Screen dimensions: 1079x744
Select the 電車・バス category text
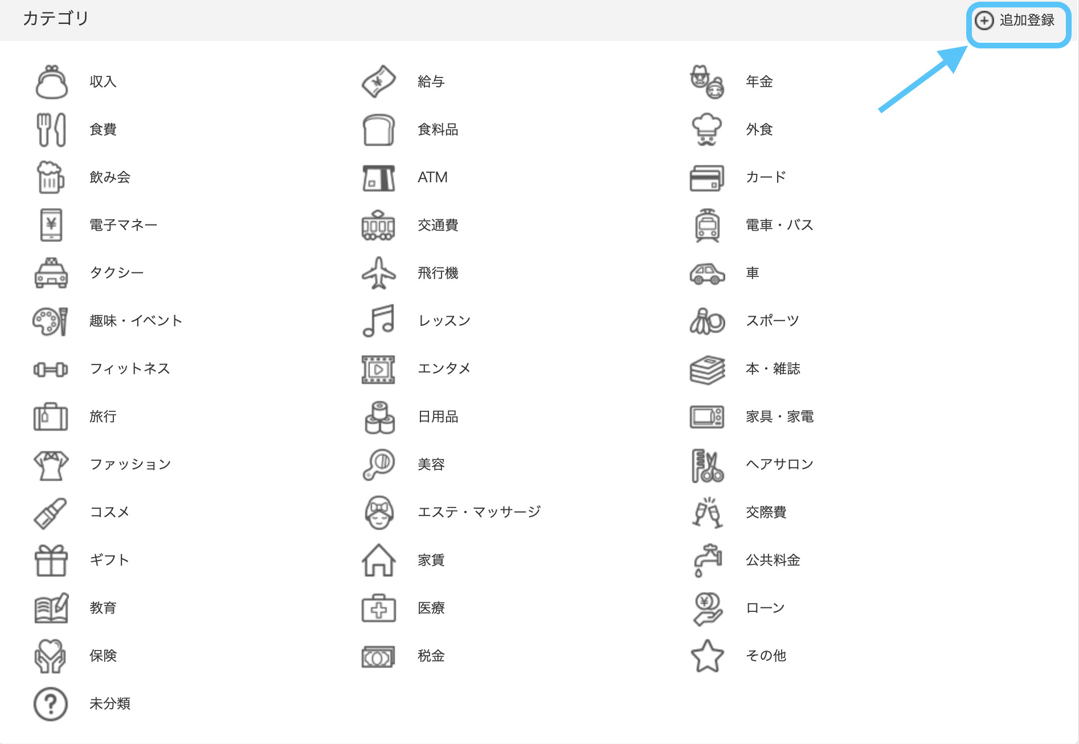779,225
